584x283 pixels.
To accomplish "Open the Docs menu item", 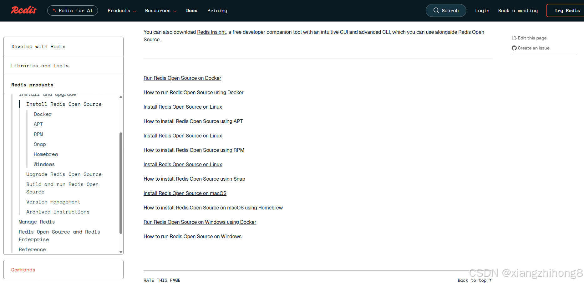I will 191,11.
